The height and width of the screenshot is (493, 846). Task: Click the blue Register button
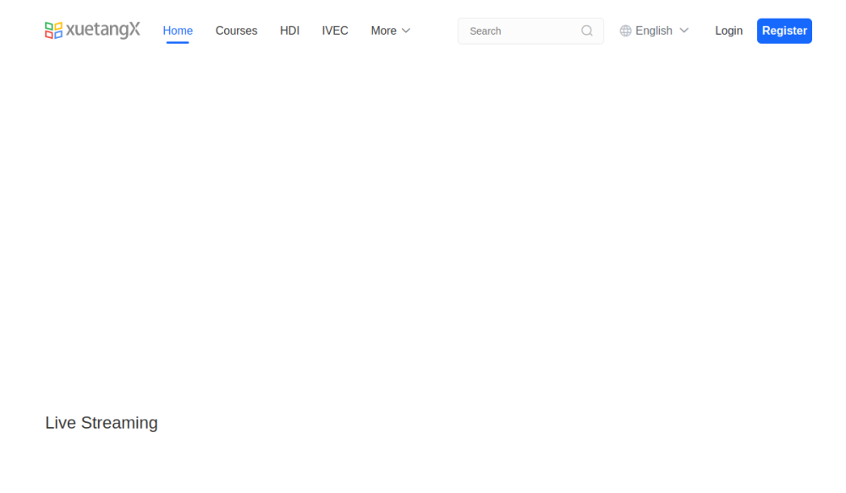point(784,30)
